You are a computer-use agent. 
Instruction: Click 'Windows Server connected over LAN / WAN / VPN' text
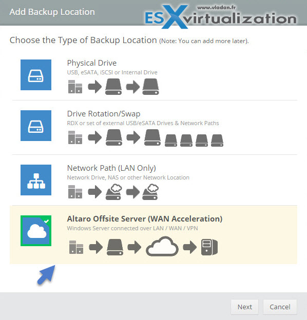point(132,228)
